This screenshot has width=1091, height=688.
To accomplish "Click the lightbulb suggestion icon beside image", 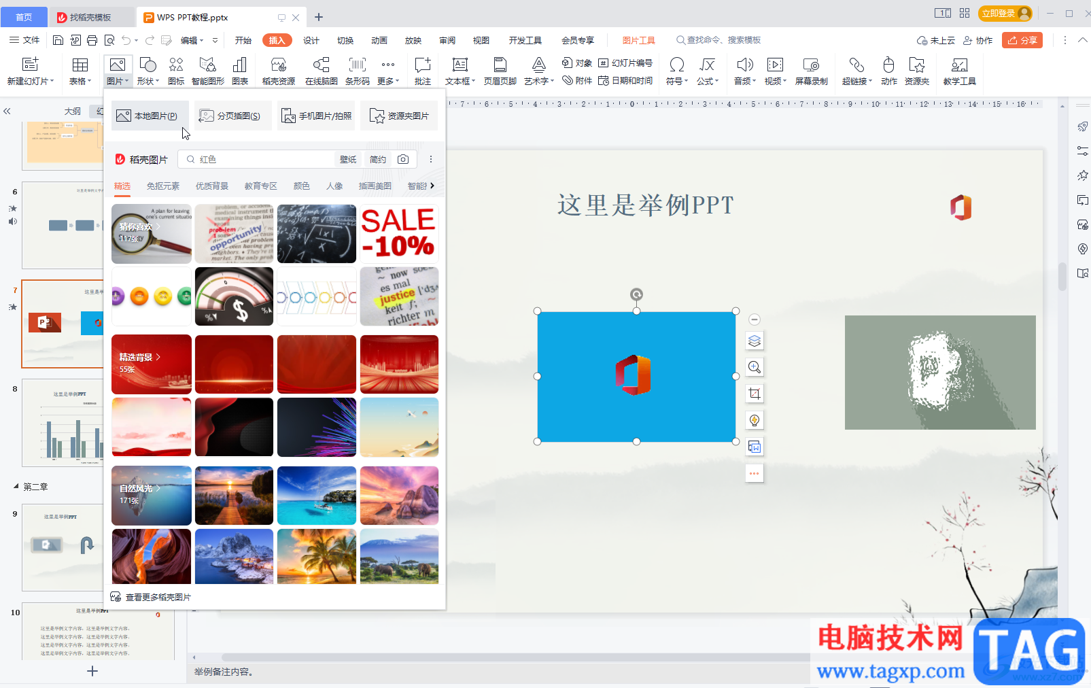I will (x=755, y=420).
